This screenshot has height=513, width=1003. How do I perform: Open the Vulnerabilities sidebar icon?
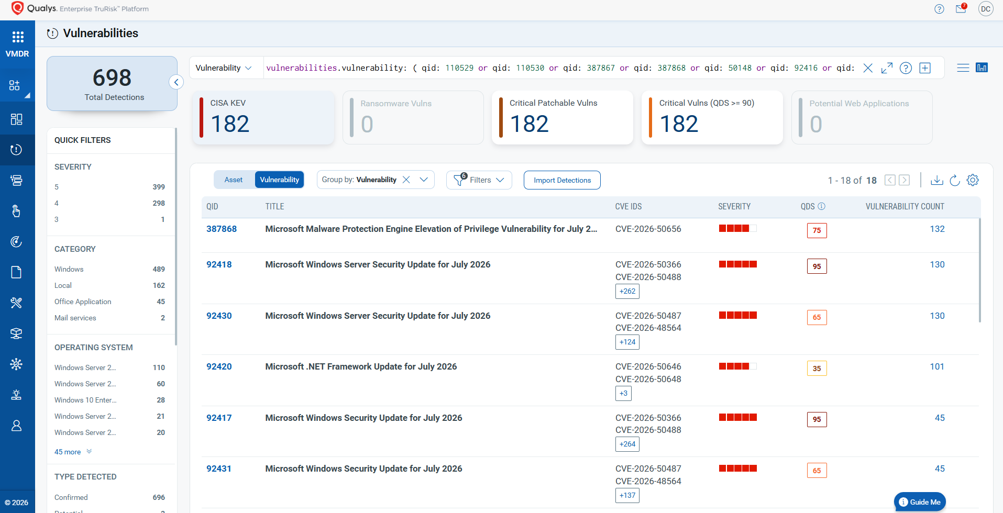click(x=16, y=150)
